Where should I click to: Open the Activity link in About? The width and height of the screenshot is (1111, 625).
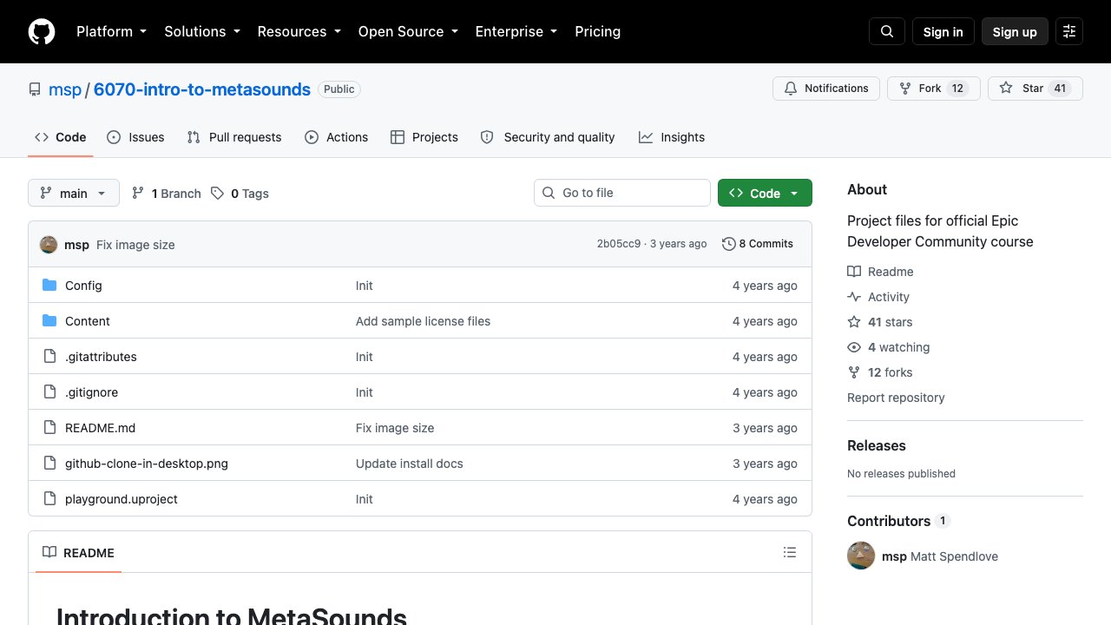click(878, 297)
